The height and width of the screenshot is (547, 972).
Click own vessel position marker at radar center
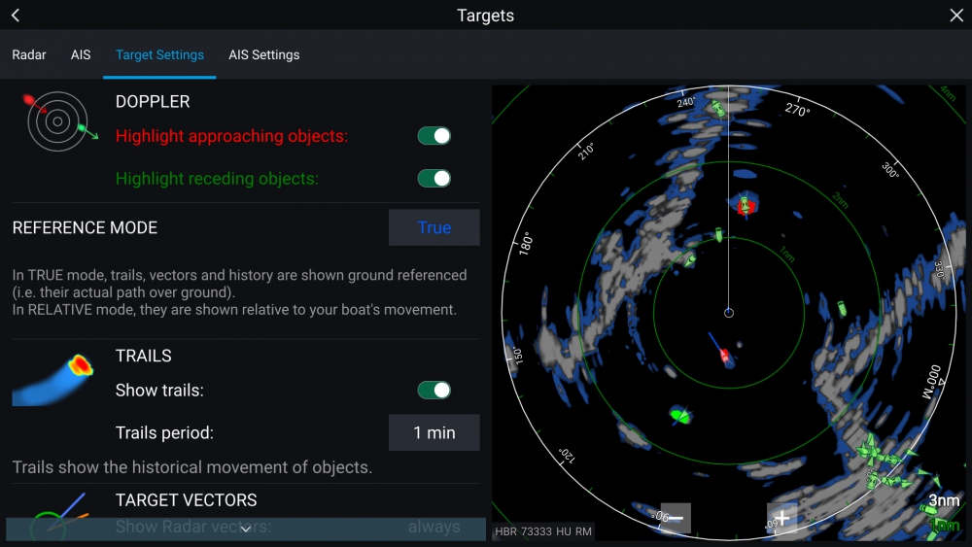[x=729, y=313]
